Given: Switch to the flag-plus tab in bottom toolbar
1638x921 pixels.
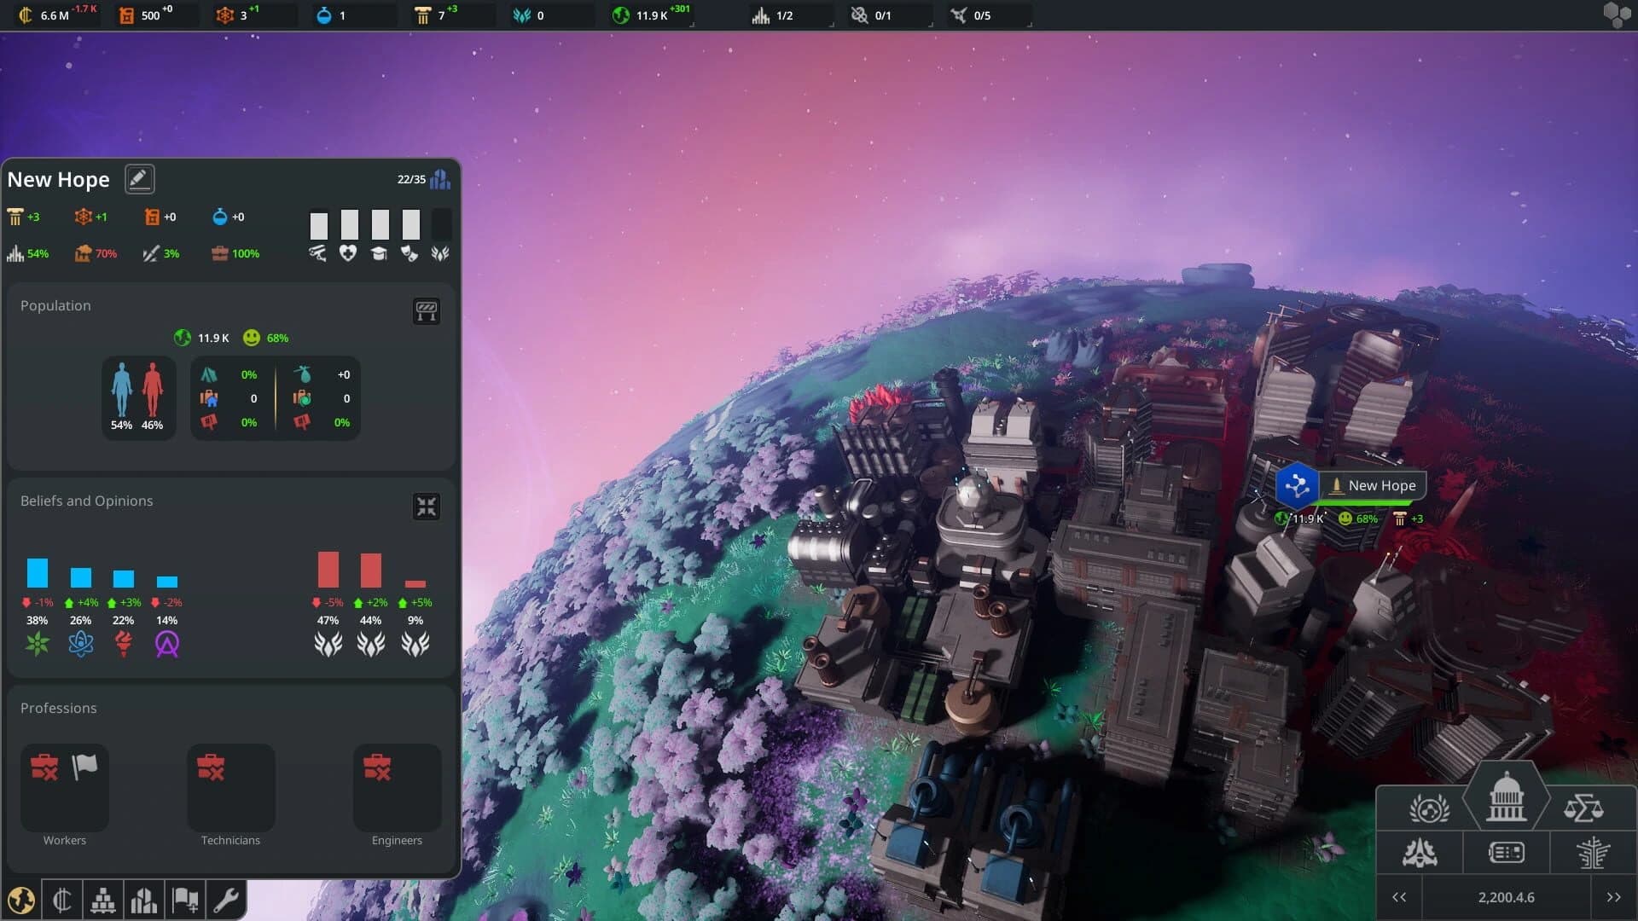Looking at the screenshot, I should coord(185,900).
